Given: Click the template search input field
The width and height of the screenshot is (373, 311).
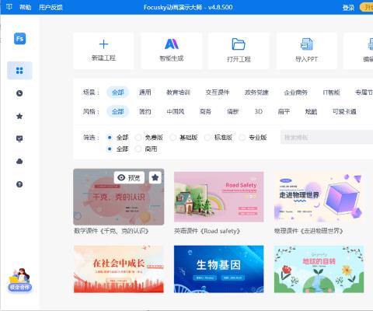Looking at the screenshot, I should pos(326,137).
